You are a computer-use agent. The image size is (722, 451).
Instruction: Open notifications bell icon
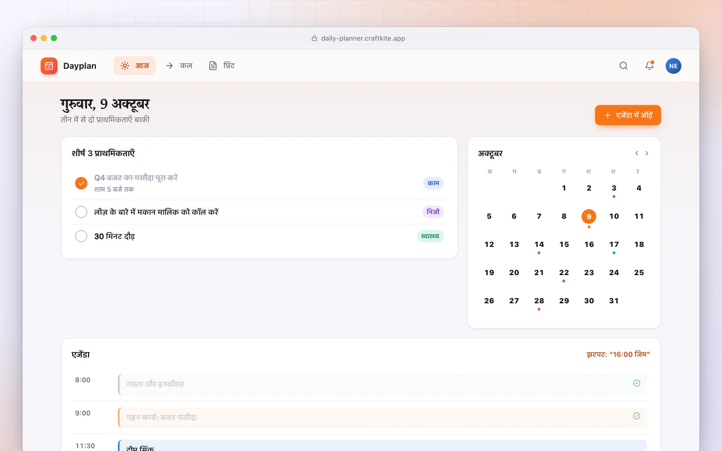tap(649, 66)
